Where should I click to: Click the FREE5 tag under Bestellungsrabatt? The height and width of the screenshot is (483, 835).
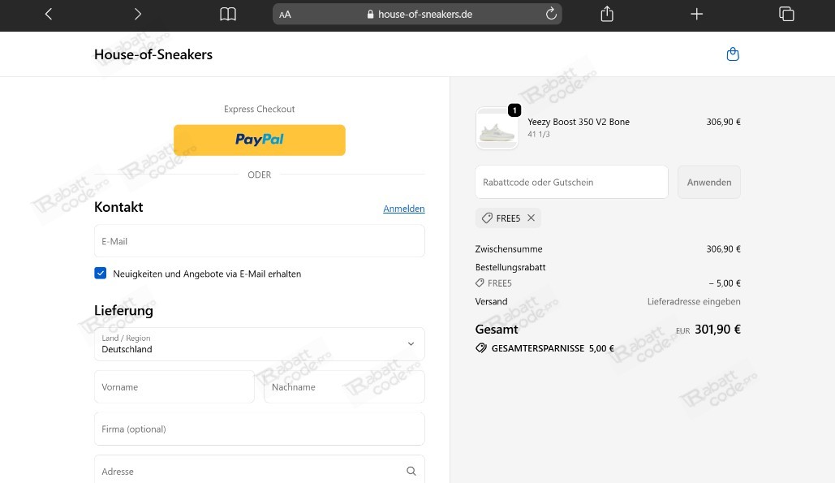493,282
